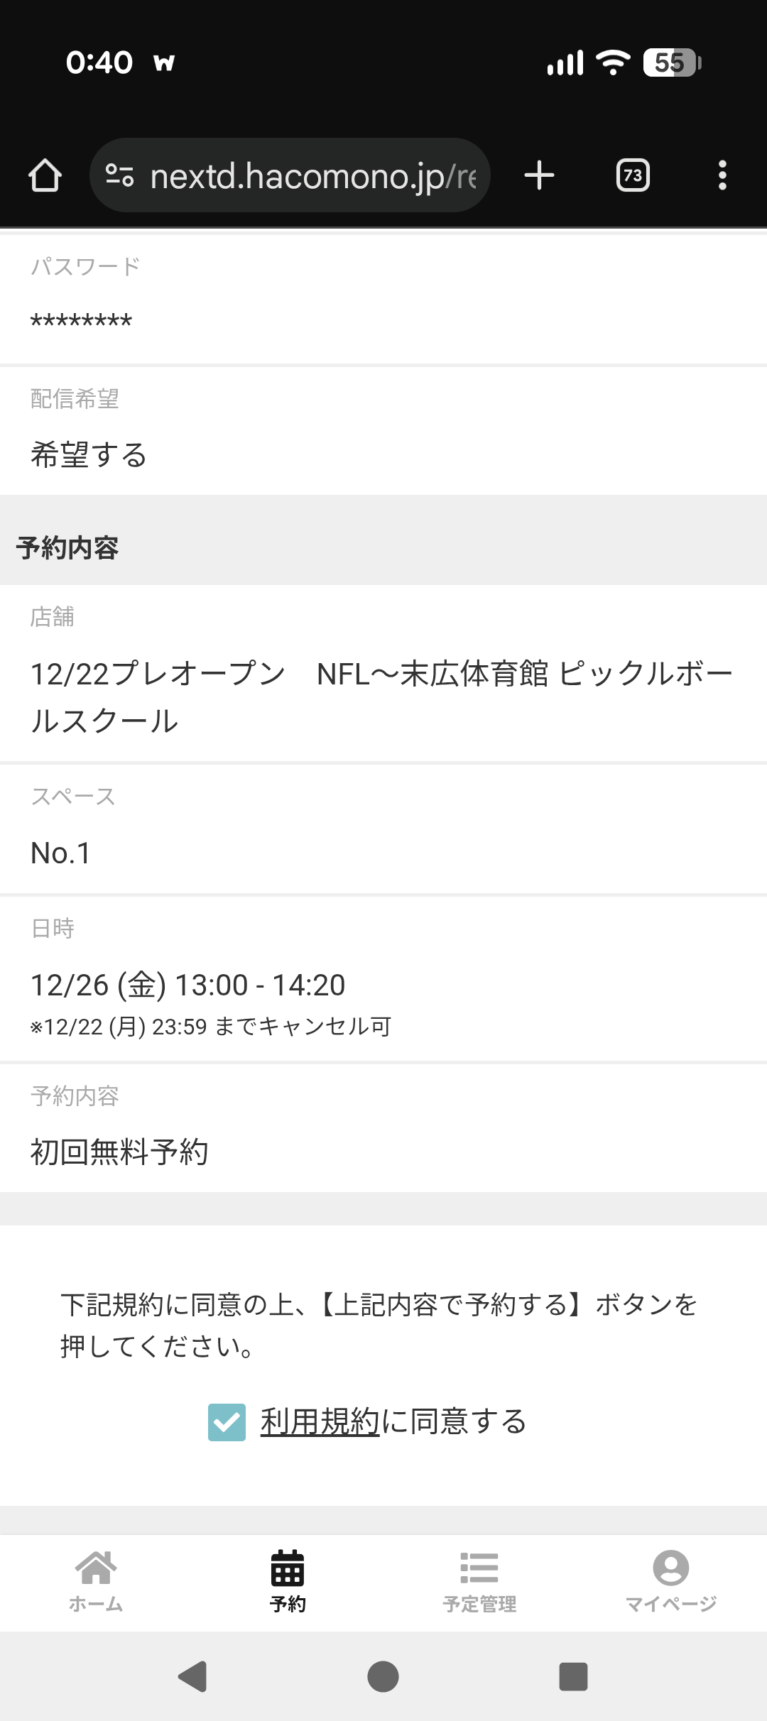Tap the 初回無料予約 reservation type text
Screen dimensions: 767x1721
pyautogui.click(x=119, y=1152)
